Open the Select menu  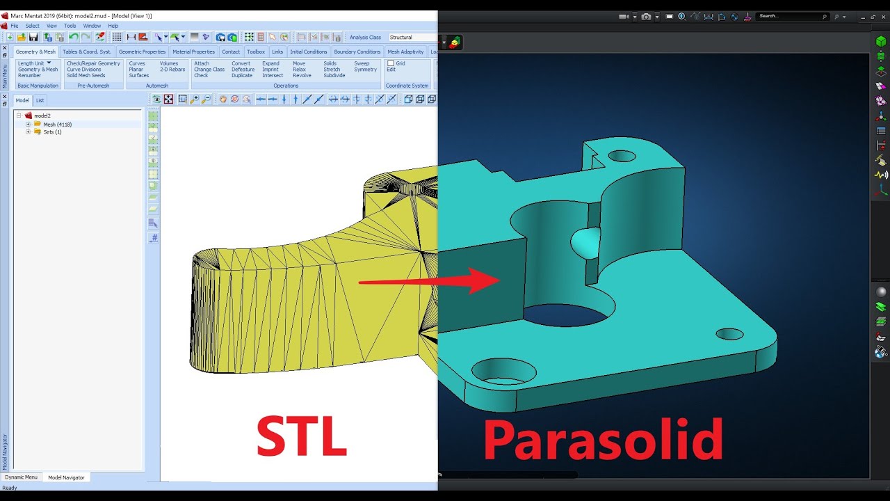[x=33, y=26]
